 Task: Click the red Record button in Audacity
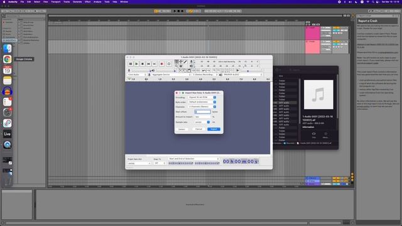[x=161, y=64]
